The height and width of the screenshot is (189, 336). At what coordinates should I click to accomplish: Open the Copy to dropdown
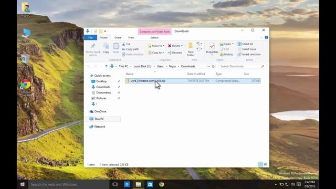(x=156, y=52)
